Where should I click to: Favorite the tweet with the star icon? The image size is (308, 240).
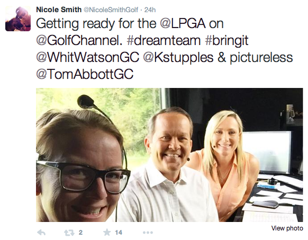coord(107,233)
